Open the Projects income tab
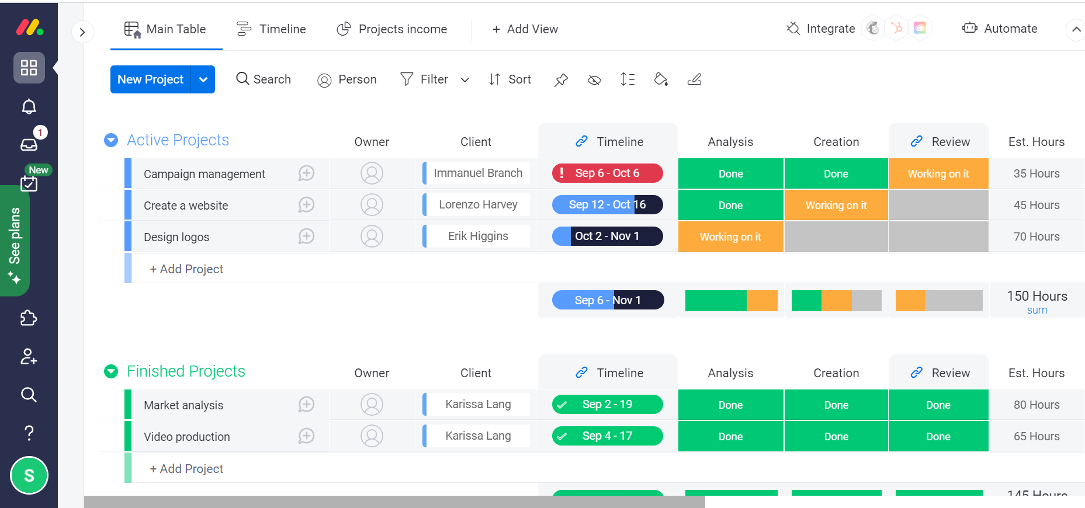Screen dimensions: 1085x508 [392, 29]
